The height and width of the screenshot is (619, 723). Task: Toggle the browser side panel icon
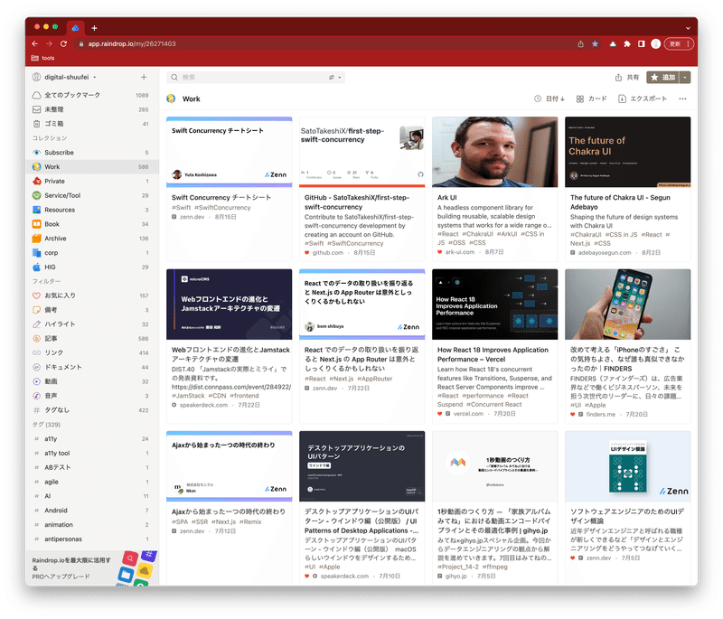click(642, 43)
